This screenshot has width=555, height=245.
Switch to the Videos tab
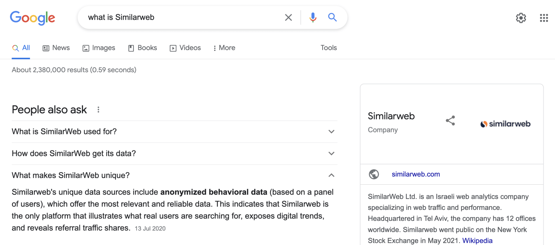coord(185,48)
